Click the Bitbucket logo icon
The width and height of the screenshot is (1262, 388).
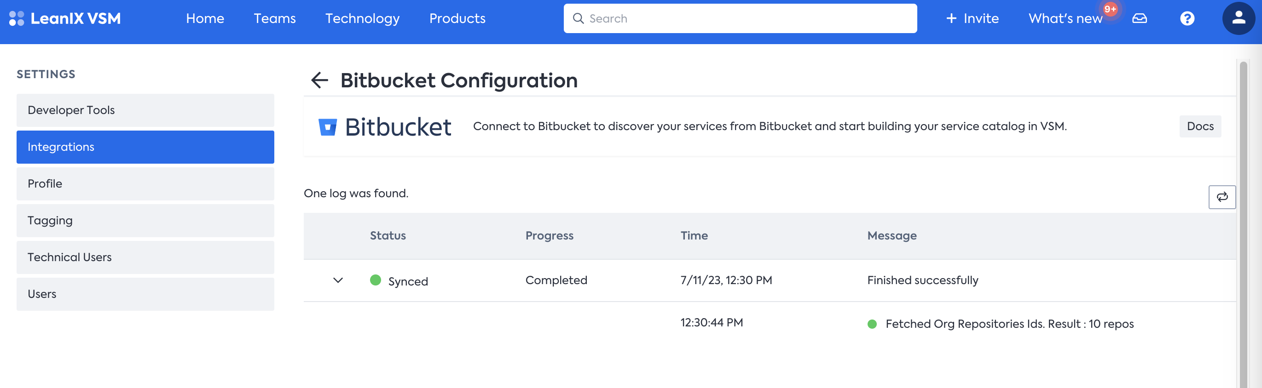click(327, 127)
